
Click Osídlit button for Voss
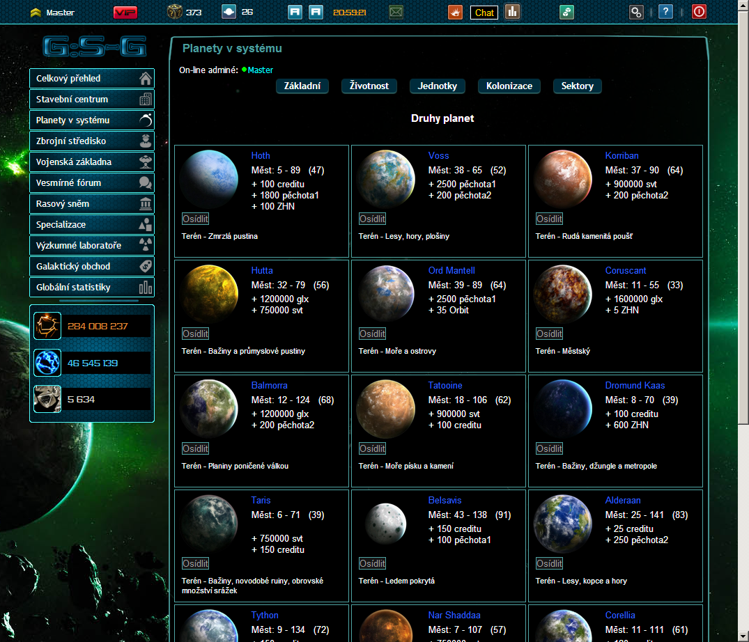pyautogui.click(x=373, y=219)
